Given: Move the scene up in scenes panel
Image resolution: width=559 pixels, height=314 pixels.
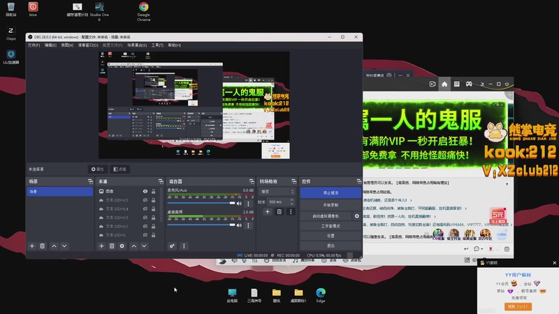Looking at the screenshot, I should pyautogui.click(x=54, y=246).
